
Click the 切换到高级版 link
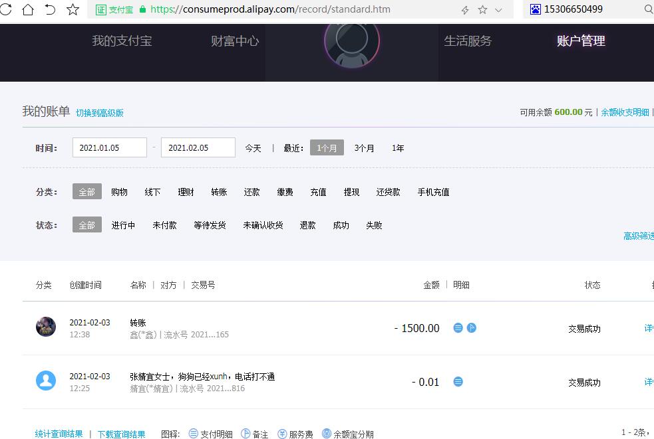pos(100,113)
